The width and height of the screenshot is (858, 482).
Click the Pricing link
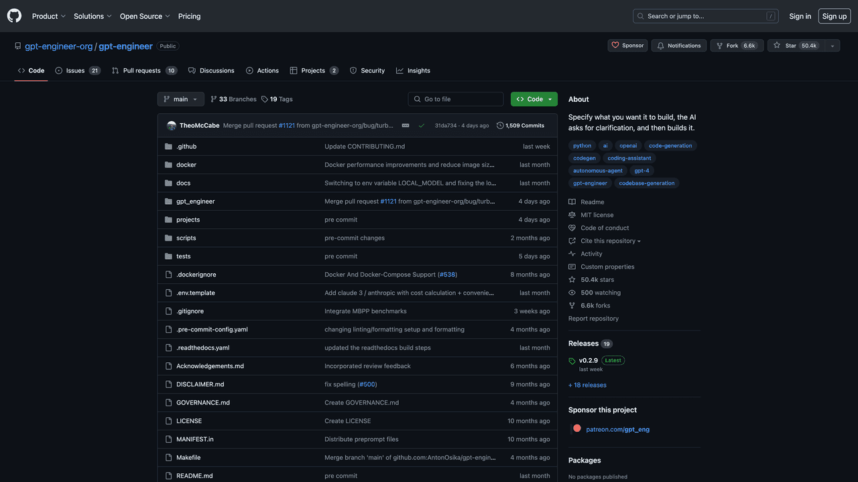click(189, 16)
